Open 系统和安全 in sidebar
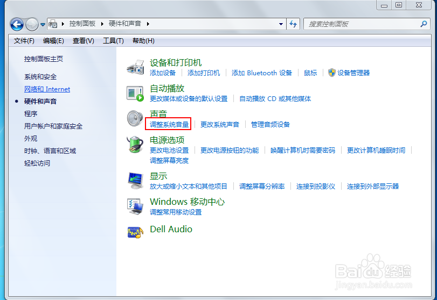Image resolution: width=437 pixels, height=300 pixels. [40, 77]
